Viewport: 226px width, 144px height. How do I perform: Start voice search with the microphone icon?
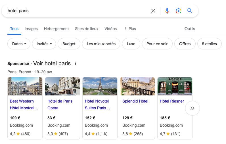pyautogui.click(x=167, y=11)
